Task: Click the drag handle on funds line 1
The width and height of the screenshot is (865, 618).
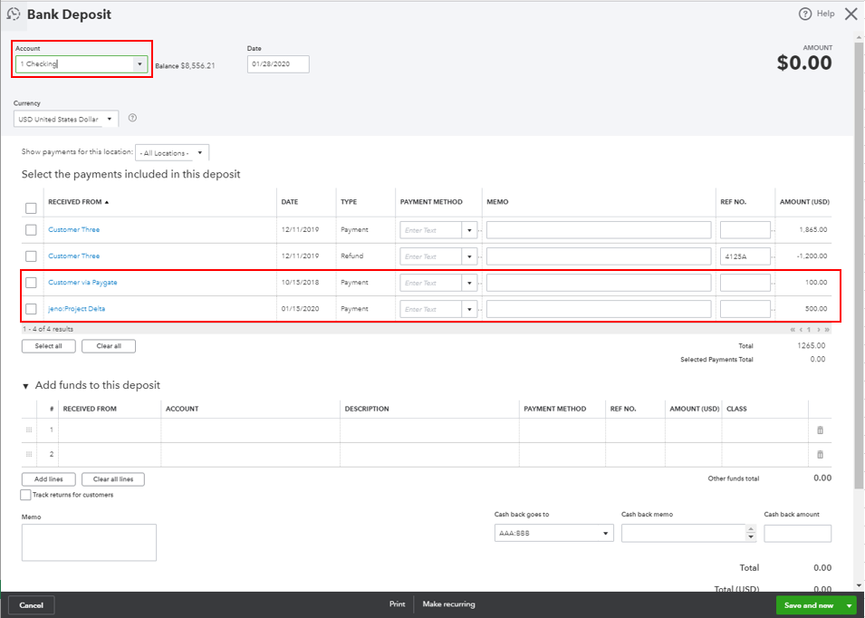Action: tap(29, 428)
